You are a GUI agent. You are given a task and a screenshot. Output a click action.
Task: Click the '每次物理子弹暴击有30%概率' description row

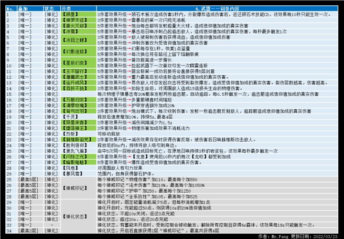208,94
